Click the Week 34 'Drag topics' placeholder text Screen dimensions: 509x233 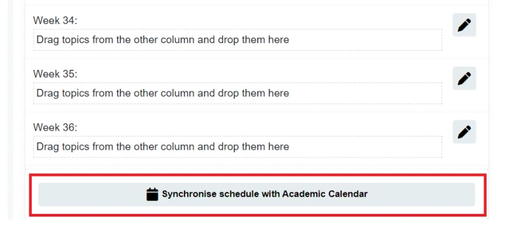click(163, 40)
